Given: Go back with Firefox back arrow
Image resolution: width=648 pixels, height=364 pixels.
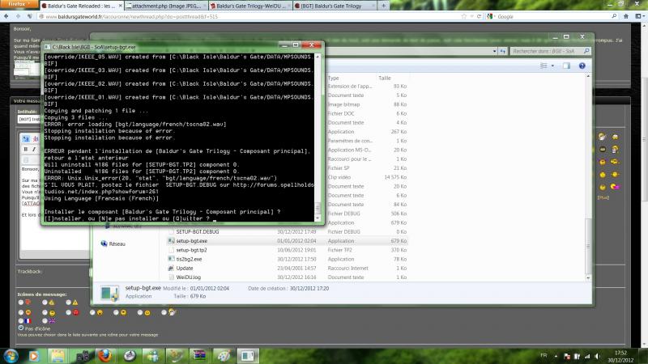Looking at the screenshot, I should (6, 16).
